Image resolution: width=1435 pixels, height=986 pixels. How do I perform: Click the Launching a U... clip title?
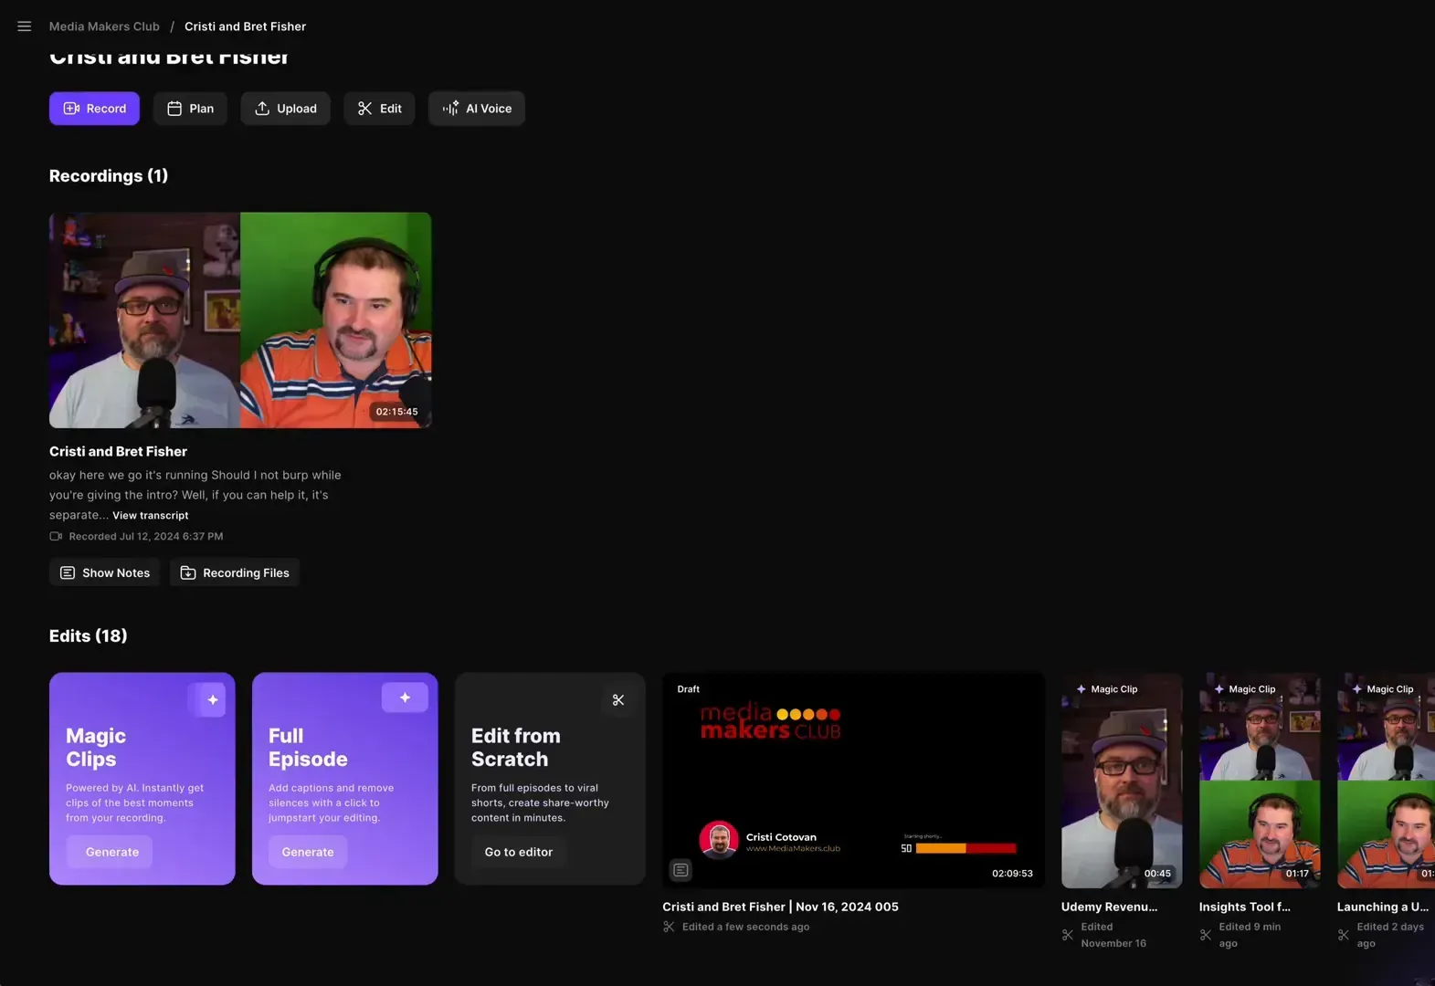pyautogui.click(x=1383, y=907)
